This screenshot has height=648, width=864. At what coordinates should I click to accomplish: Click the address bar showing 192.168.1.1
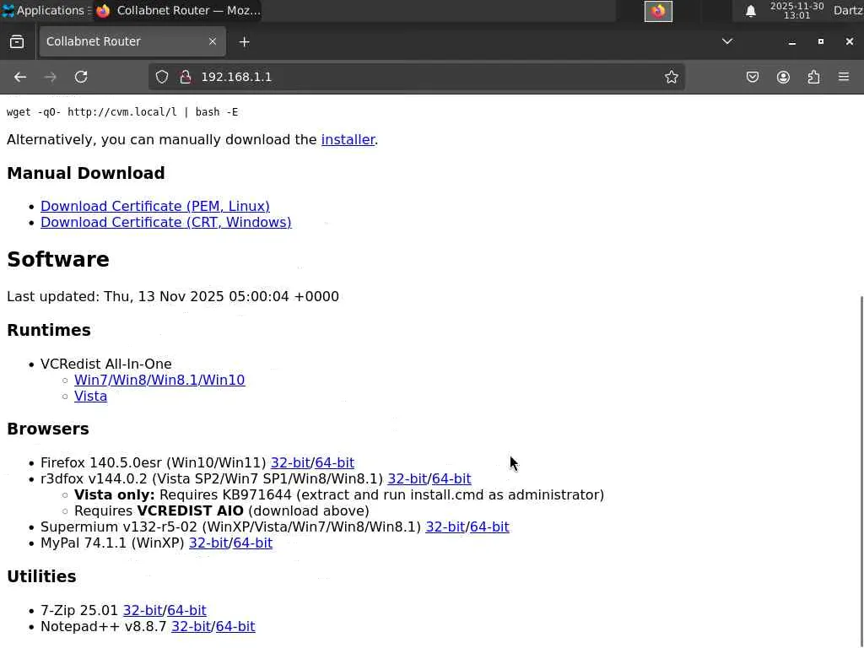tap(417, 77)
